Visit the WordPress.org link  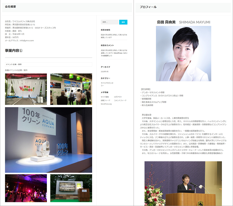[x=106, y=104]
